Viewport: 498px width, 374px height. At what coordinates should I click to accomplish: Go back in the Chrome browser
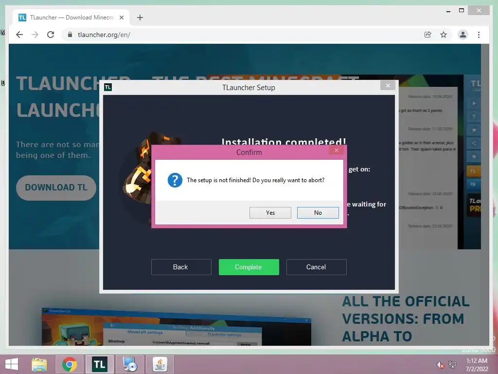19,35
